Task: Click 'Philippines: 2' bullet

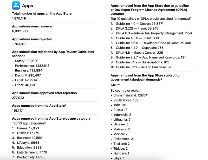Action: pos(122,139)
